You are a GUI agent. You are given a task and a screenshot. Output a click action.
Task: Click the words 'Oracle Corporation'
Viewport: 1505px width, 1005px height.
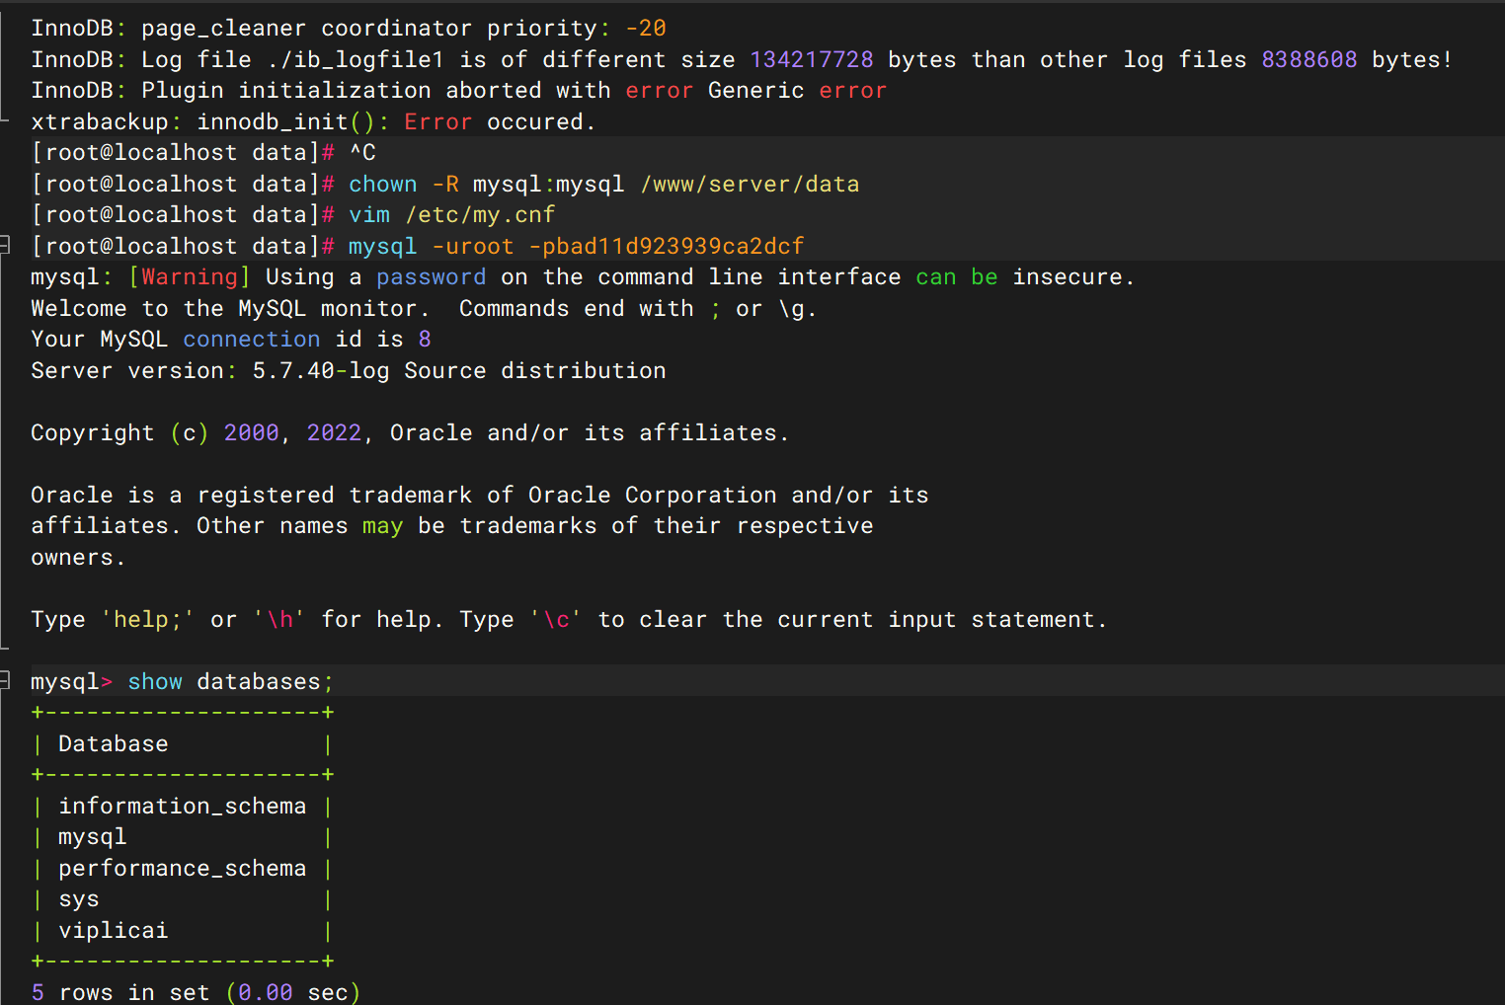click(x=653, y=496)
